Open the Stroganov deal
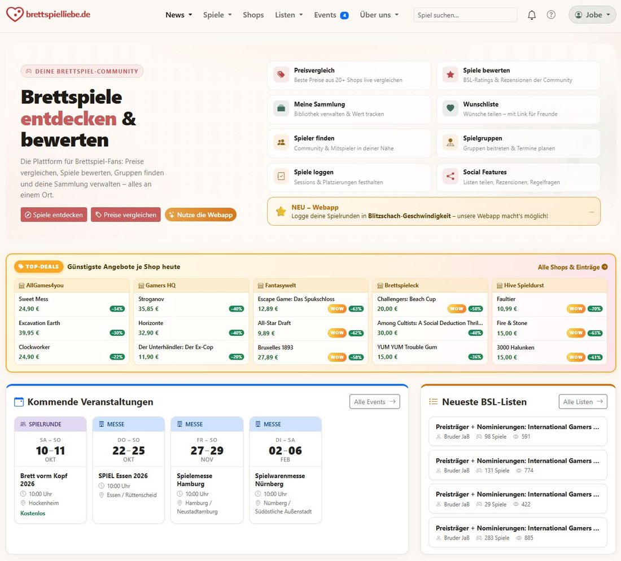 tap(191, 304)
